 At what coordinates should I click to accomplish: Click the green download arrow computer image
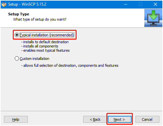pos(153,18)
